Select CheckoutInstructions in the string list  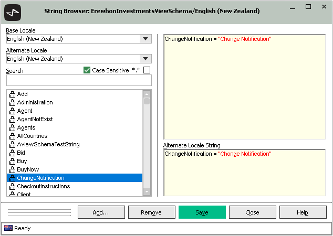pos(43,186)
